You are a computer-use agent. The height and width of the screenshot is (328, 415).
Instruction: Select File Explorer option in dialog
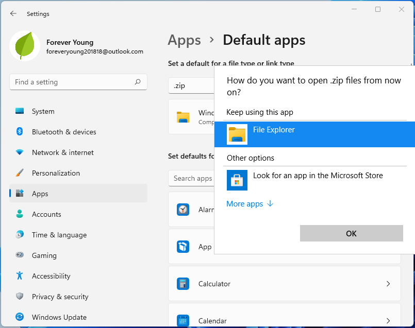click(x=314, y=134)
